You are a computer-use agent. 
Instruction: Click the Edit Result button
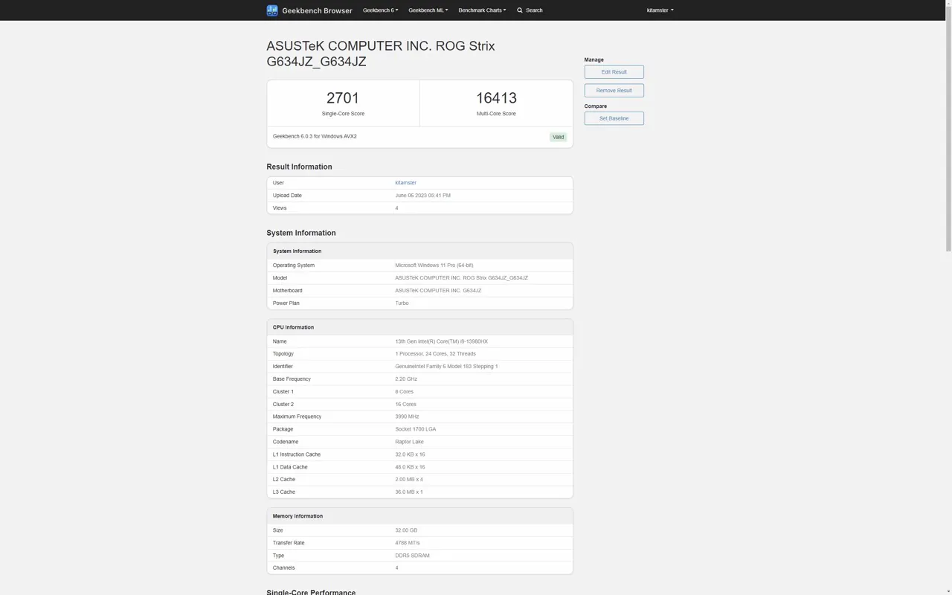(614, 72)
